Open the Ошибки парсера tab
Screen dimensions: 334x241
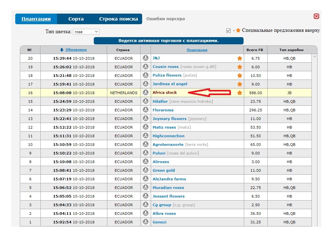tap(166, 19)
